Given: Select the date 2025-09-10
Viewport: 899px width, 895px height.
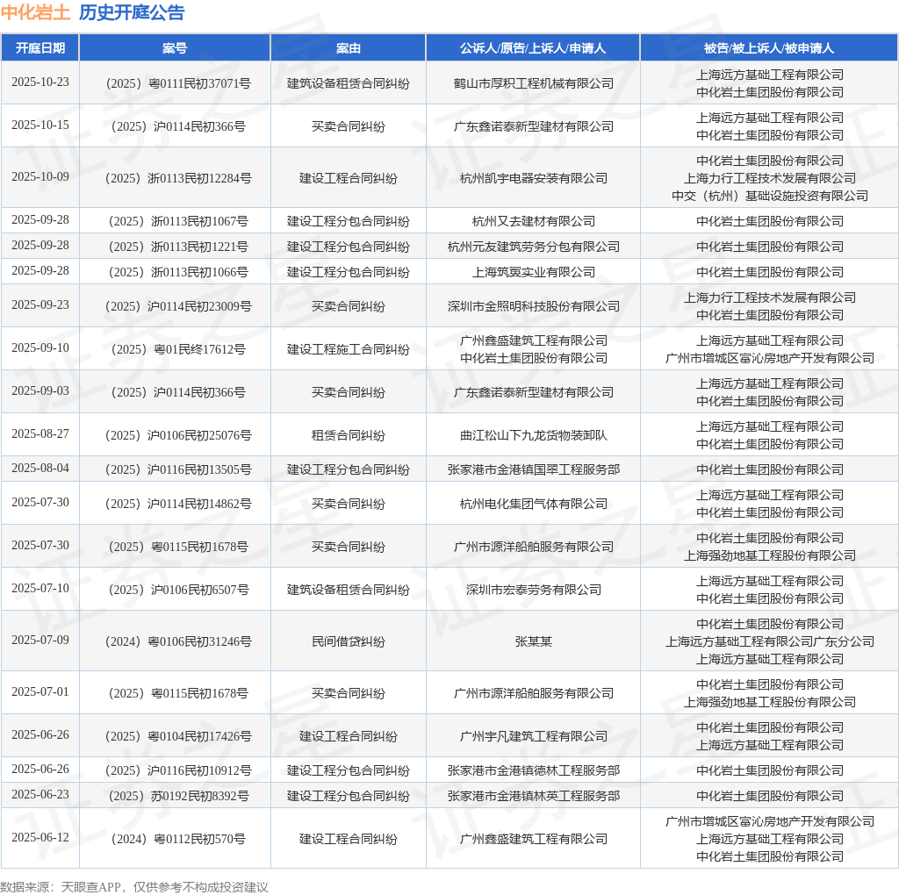Looking at the screenshot, I should (40, 347).
